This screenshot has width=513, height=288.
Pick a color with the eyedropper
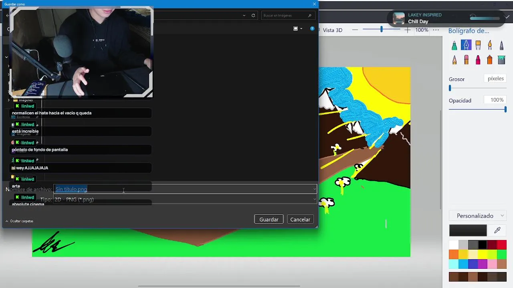tap(497, 230)
